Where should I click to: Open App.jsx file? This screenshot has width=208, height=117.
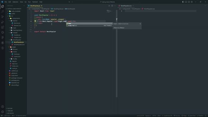[x=14, y=61]
